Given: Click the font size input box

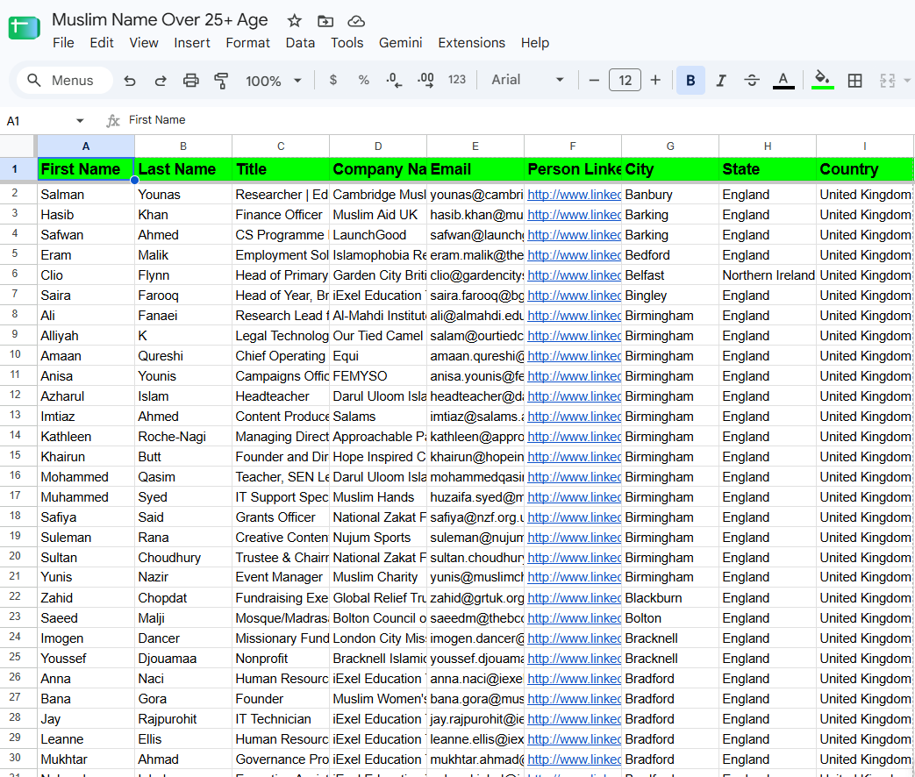Looking at the screenshot, I should click(x=625, y=80).
